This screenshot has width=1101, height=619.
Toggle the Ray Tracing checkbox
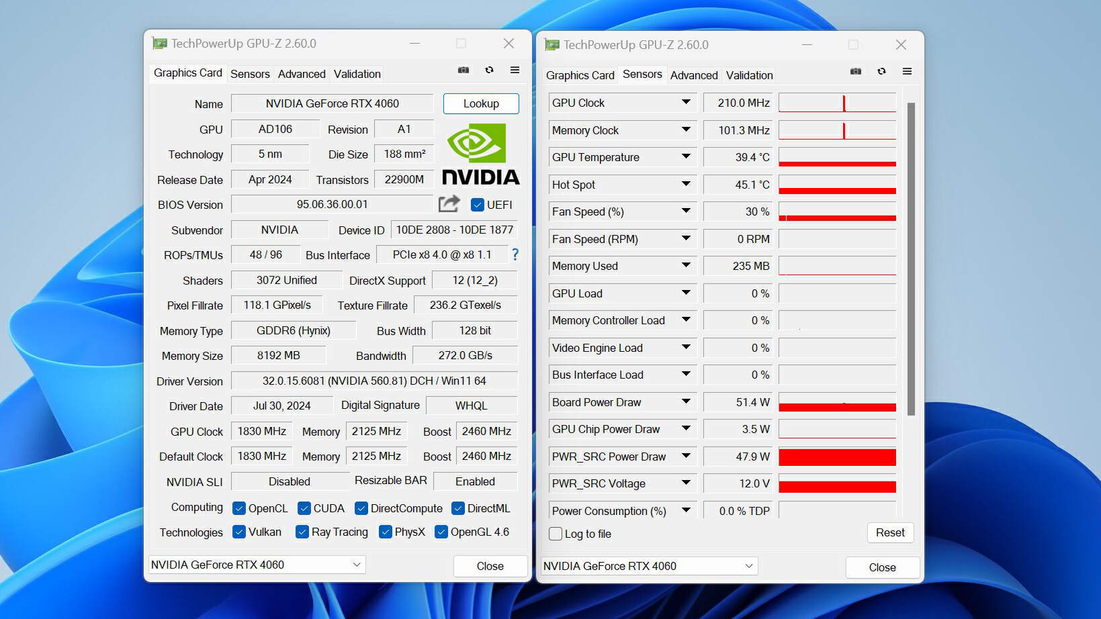(302, 532)
